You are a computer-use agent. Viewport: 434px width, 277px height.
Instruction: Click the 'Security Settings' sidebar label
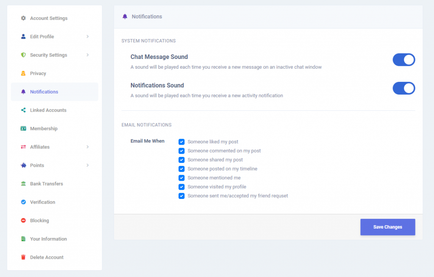click(49, 55)
